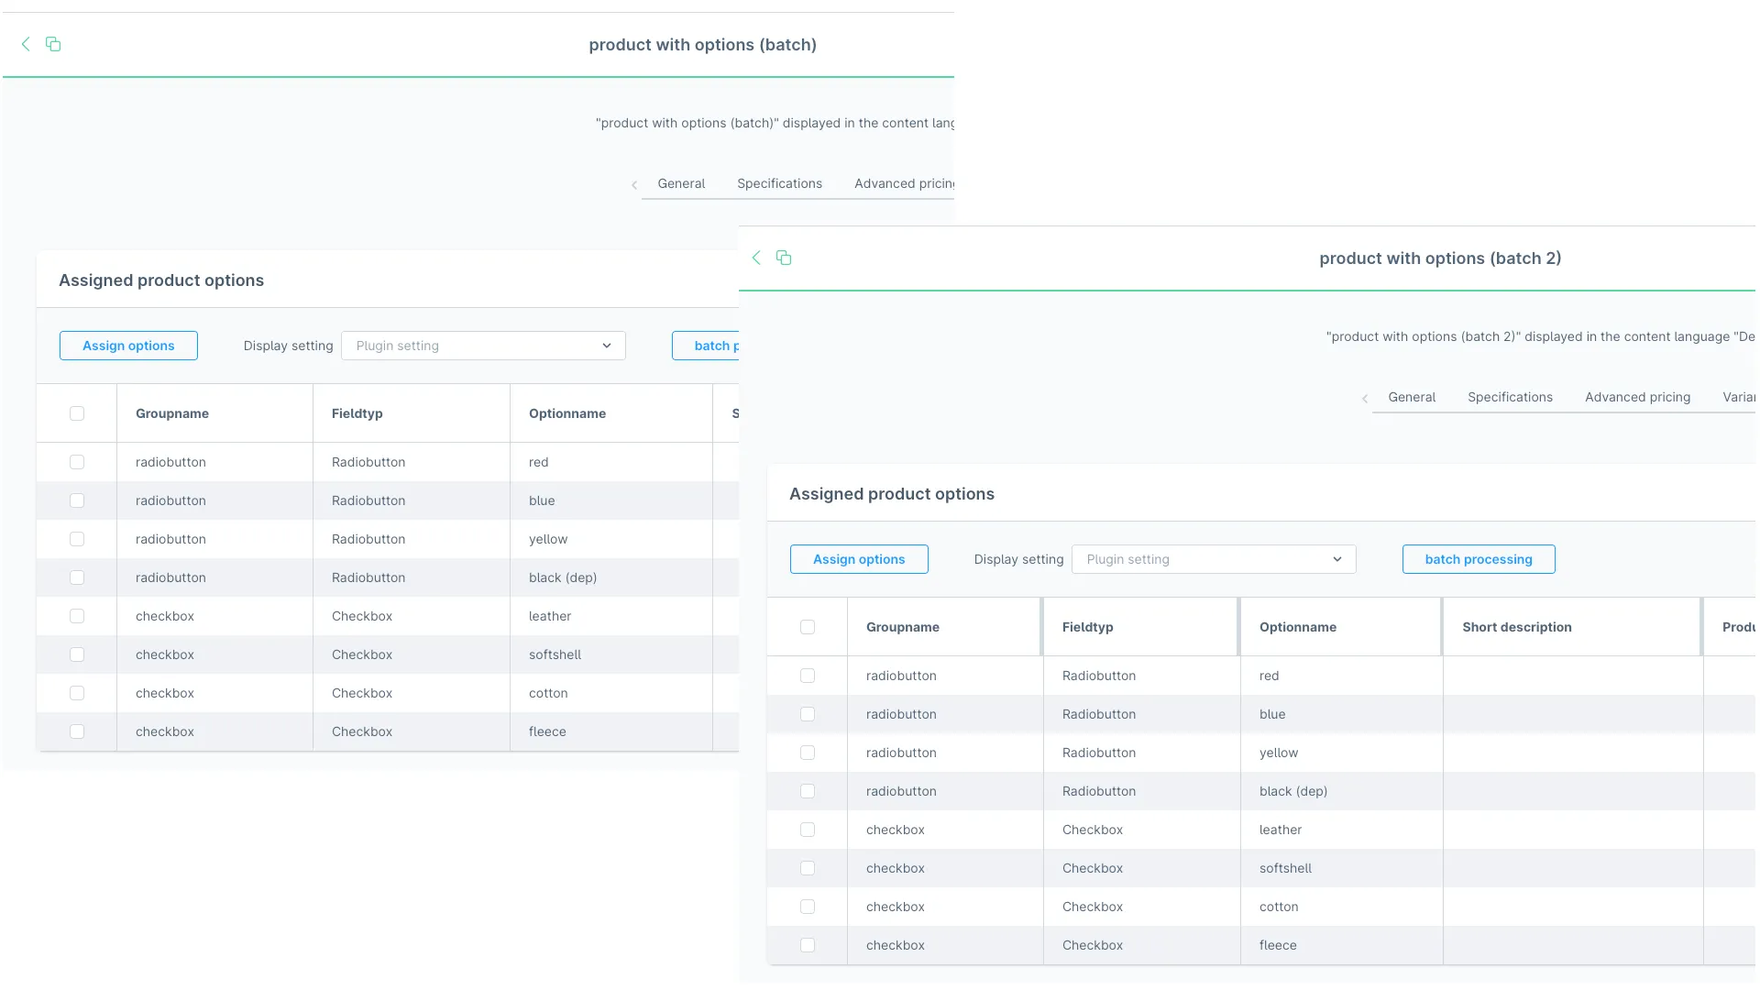Click the back arrow on batch 2 window
Screen dimensions: 1760x990
pyautogui.click(x=756, y=258)
